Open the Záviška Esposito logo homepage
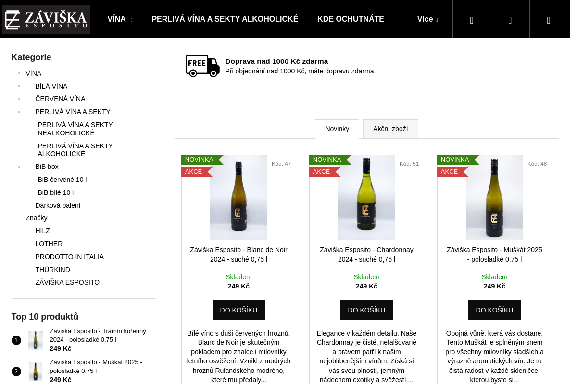Viewport: 577px width, 384px height. [46, 19]
